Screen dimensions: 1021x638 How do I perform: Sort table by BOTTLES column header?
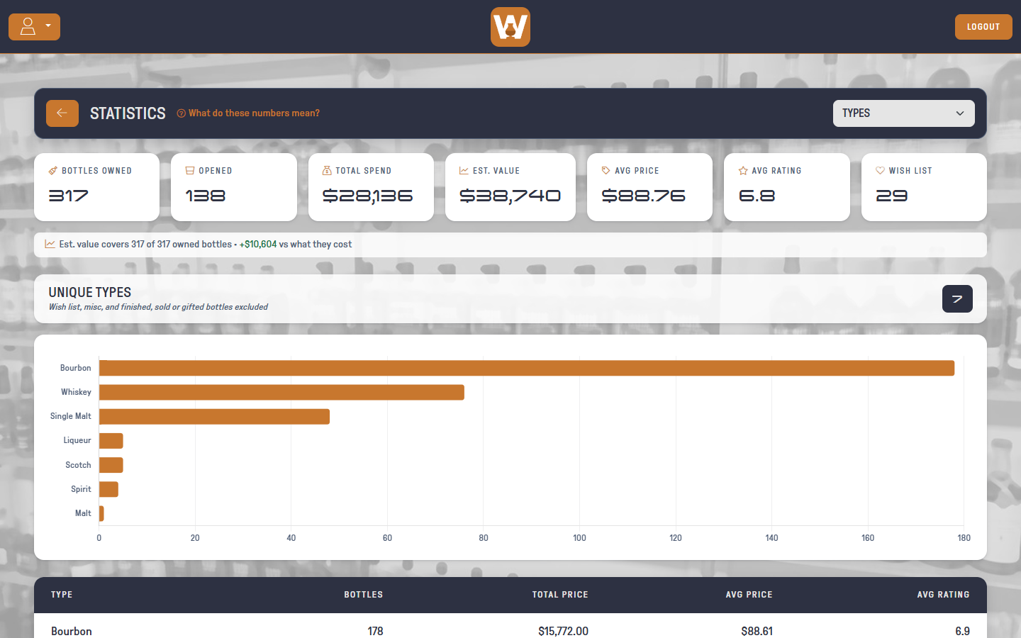(x=364, y=595)
